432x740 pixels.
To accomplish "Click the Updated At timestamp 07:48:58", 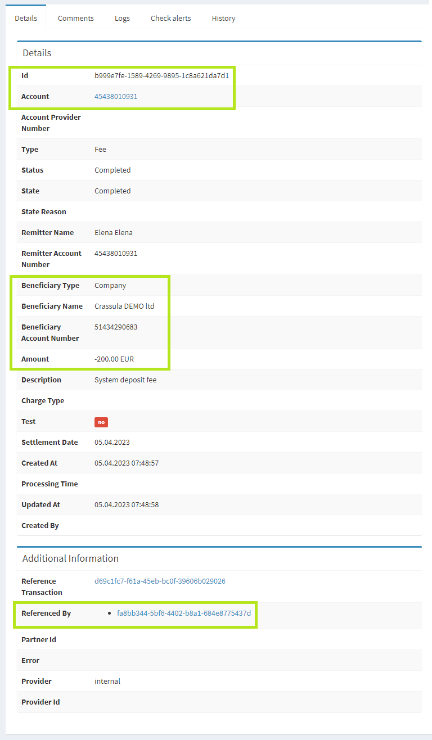I will [x=127, y=504].
